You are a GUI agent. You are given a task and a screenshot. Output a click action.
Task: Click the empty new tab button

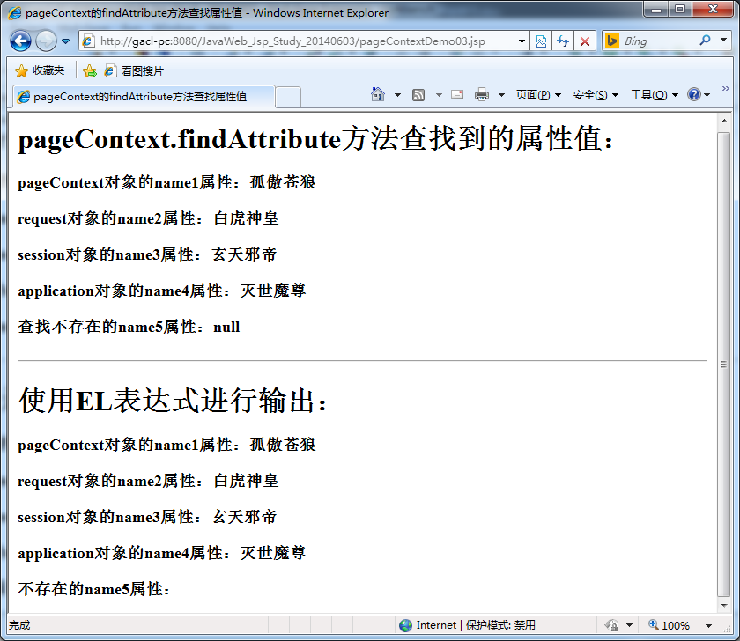point(288,97)
